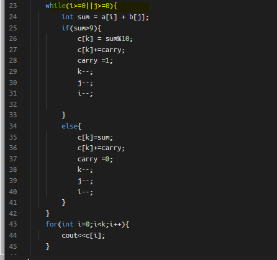Viewport: 277px width, 260px height.
Task: Place cursor on if(sum>9) condition
Action: [x=81, y=28]
